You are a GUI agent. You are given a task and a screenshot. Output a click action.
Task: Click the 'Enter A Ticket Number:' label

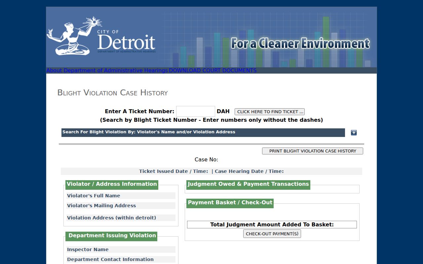[x=139, y=112]
